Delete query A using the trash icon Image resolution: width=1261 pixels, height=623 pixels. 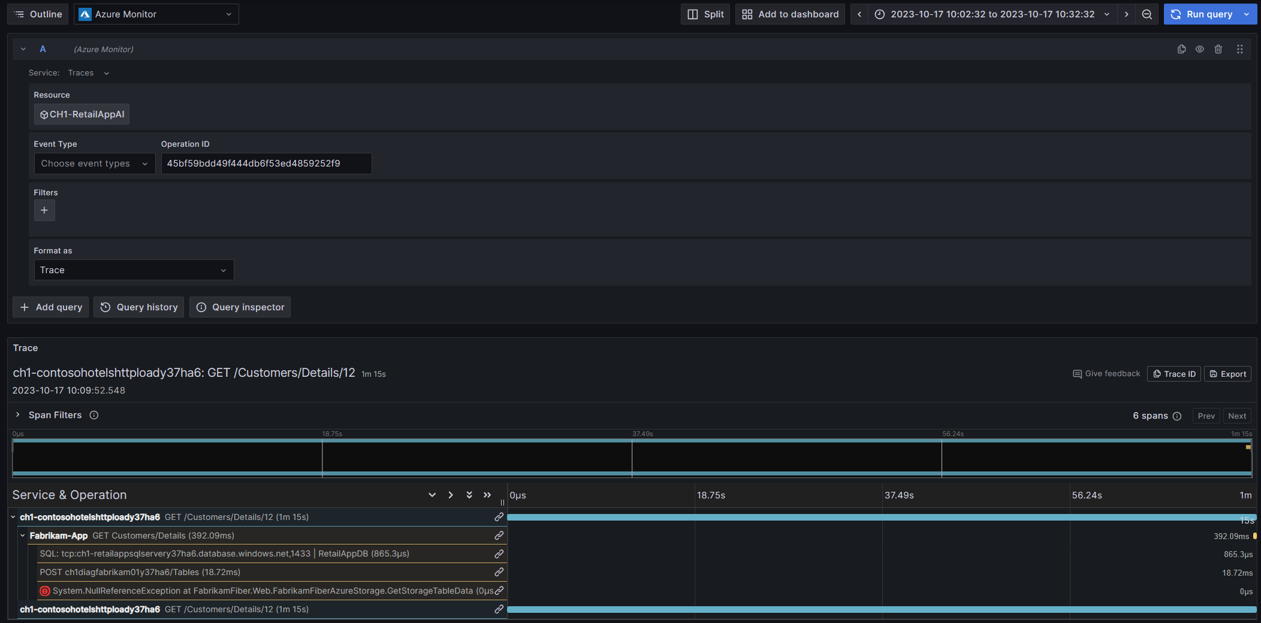tap(1218, 49)
